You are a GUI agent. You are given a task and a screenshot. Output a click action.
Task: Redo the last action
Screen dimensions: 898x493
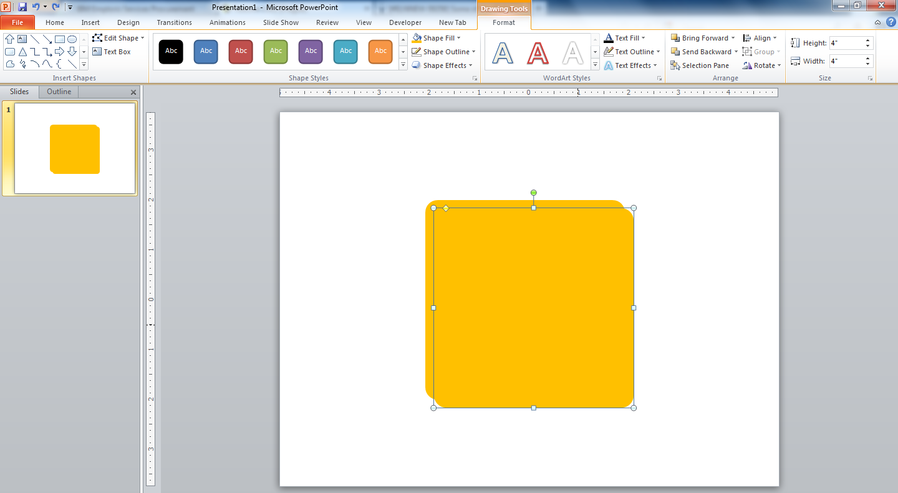pyautogui.click(x=56, y=7)
